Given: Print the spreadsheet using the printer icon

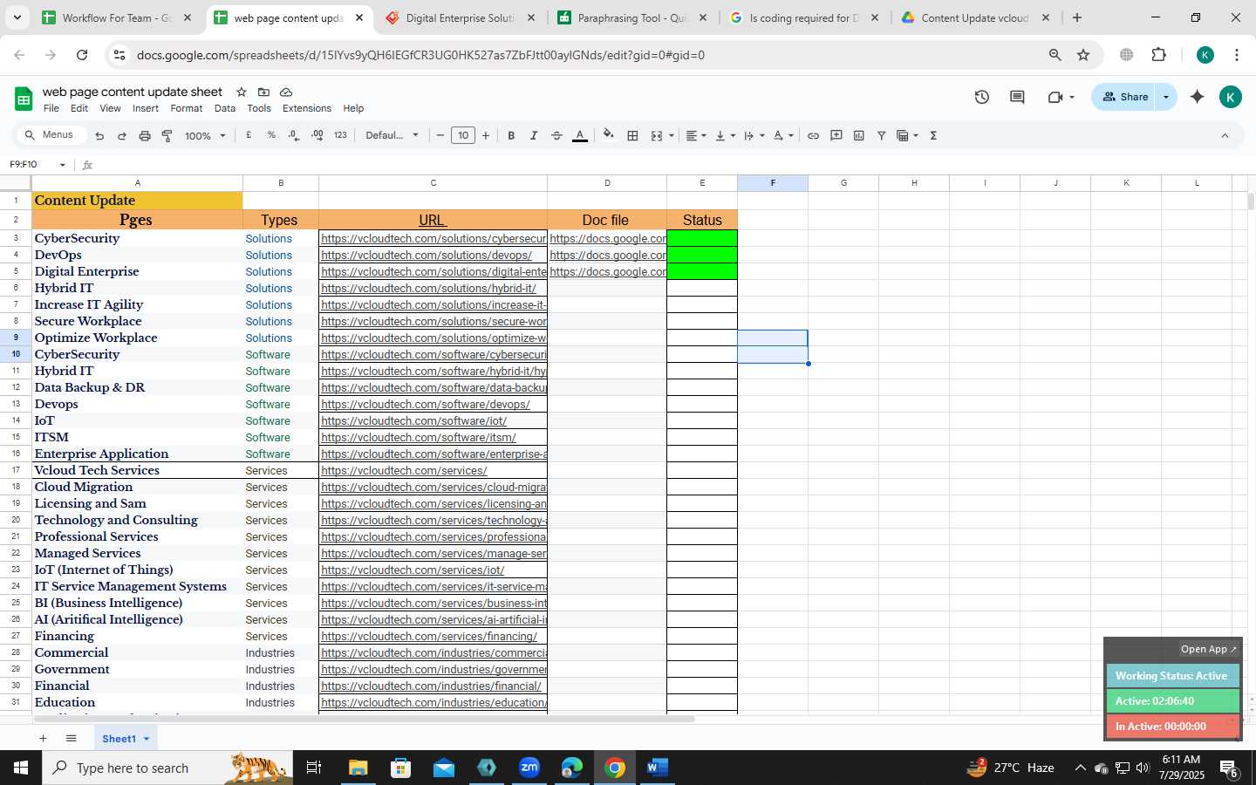Looking at the screenshot, I should 145,136.
